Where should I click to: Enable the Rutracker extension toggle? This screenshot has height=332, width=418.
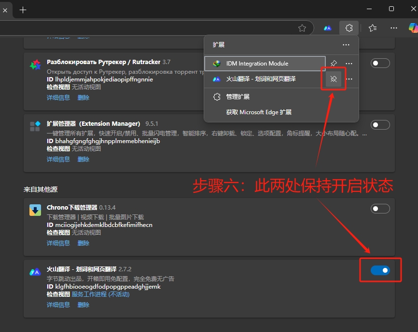pos(380,63)
